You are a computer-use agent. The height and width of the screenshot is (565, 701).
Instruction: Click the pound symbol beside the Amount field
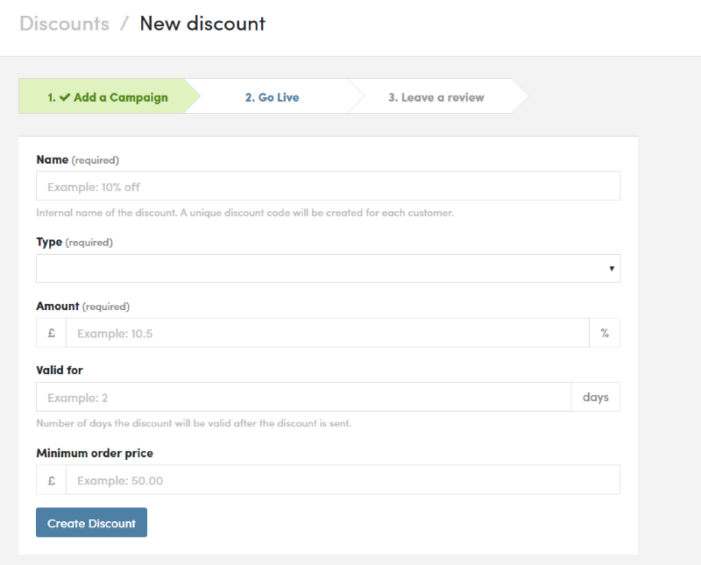(51, 333)
